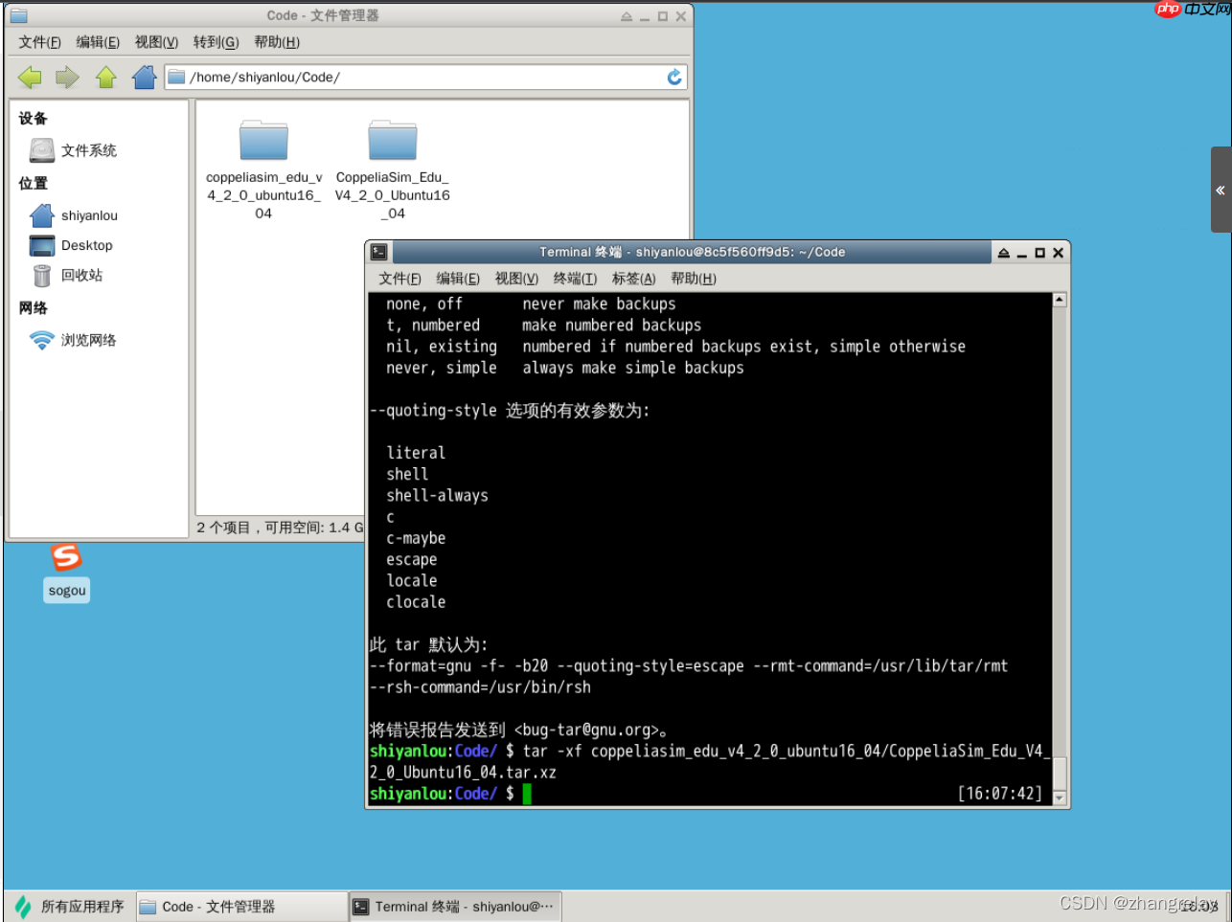This screenshot has height=922, width=1232.
Task: Expand the side panel chevron on right edge
Action: 1221,191
